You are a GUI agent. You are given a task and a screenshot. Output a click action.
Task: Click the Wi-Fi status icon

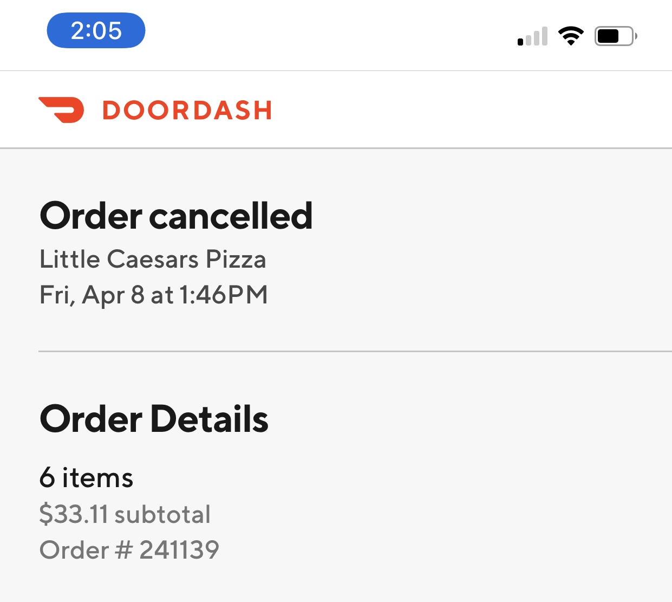pos(571,36)
